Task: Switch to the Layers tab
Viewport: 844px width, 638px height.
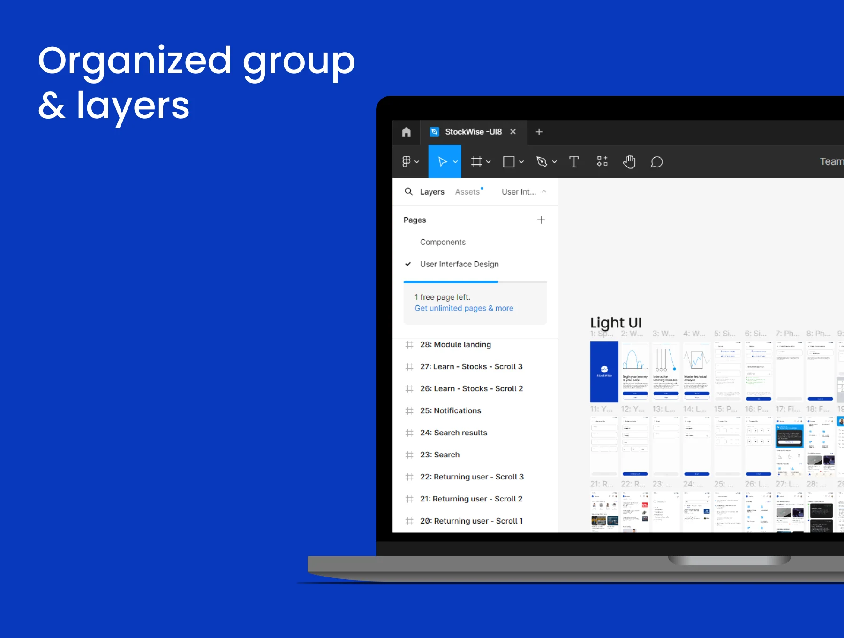Action: coord(432,192)
